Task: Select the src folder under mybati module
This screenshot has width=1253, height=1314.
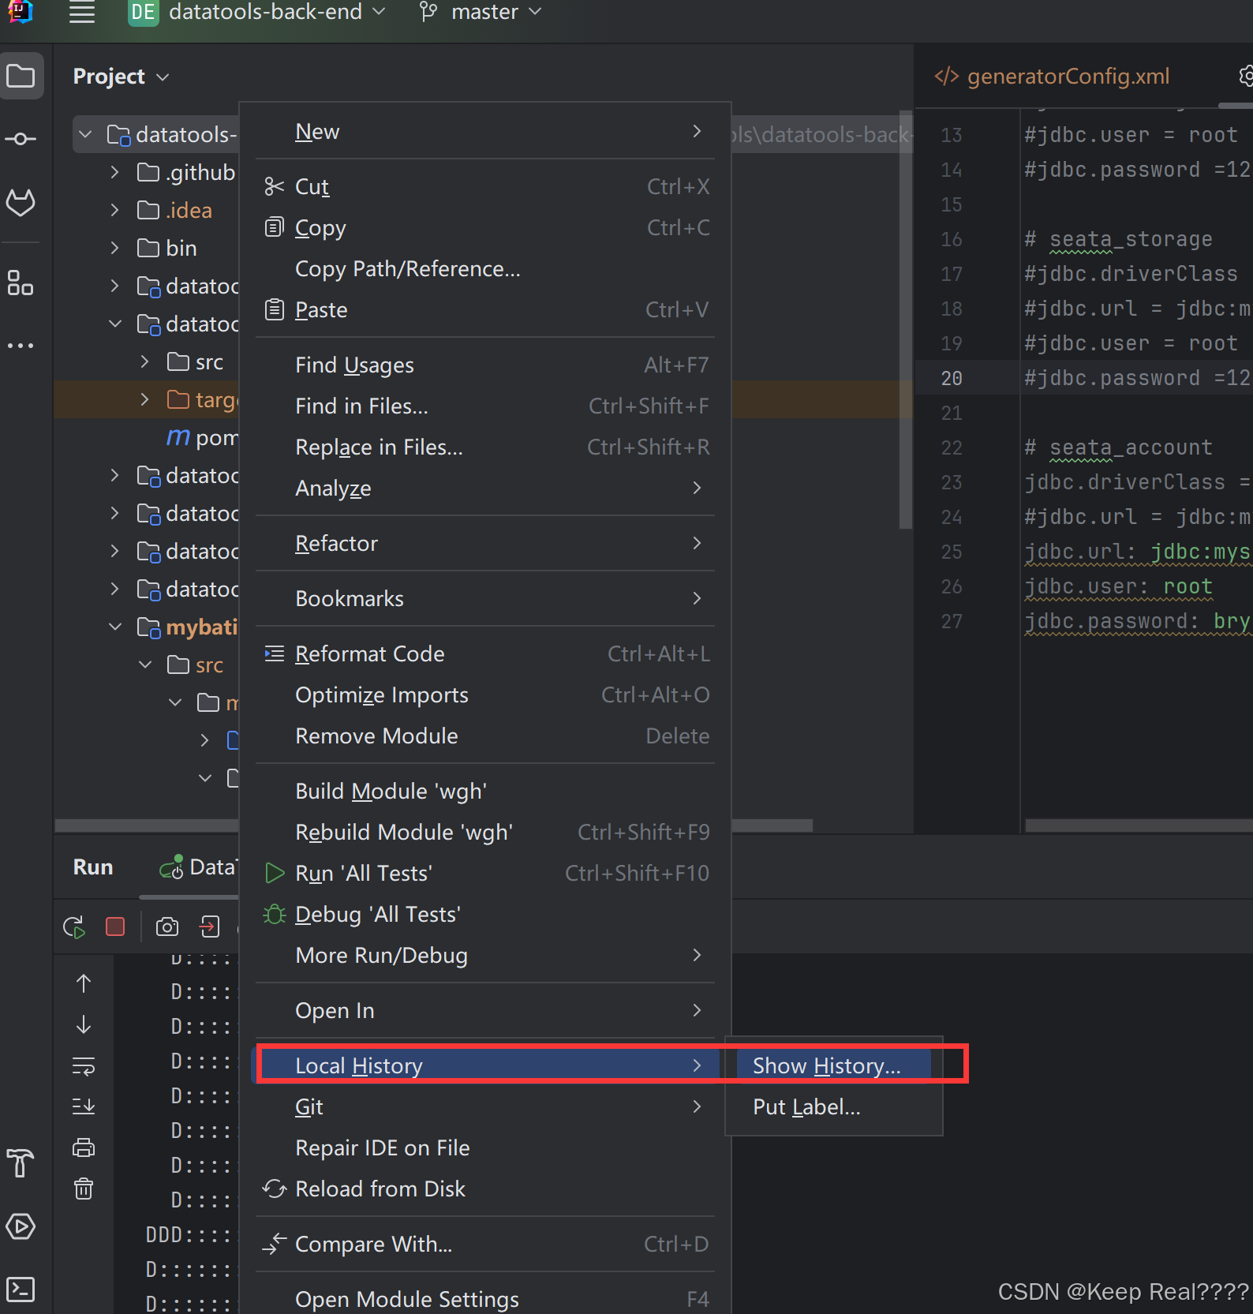Action: tap(196, 664)
